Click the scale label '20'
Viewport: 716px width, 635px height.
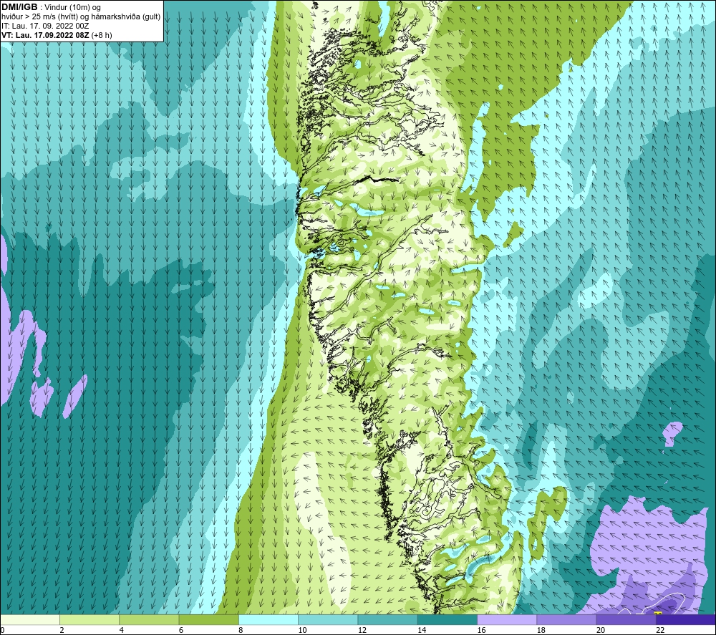click(x=601, y=630)
